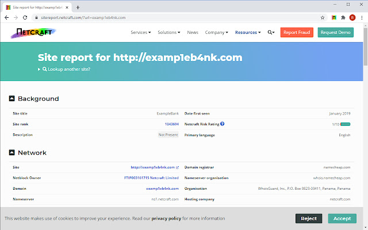Open the search magnifier in navigation bar

271,32
